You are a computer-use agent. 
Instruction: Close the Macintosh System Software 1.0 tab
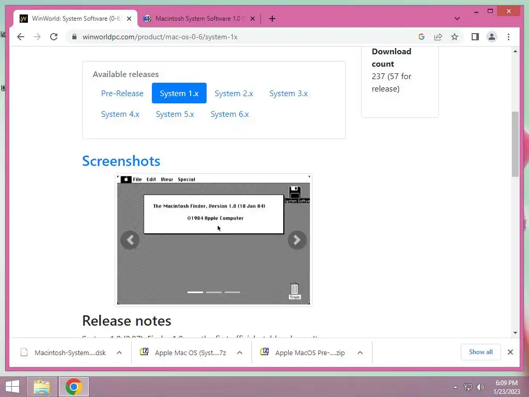[x=252, y=19]
